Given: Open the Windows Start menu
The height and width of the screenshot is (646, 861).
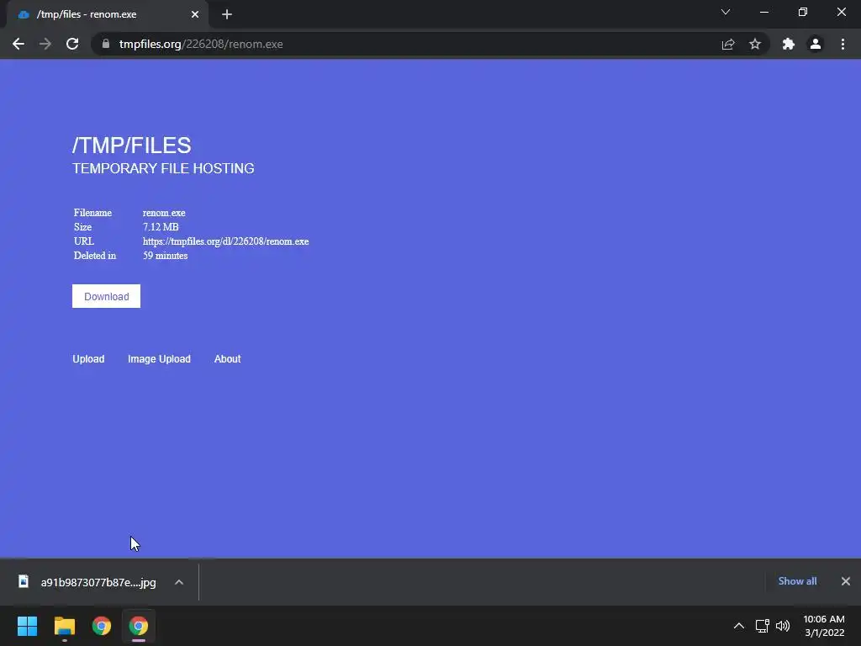Looking at the screenshot, I should pos(27,626).
